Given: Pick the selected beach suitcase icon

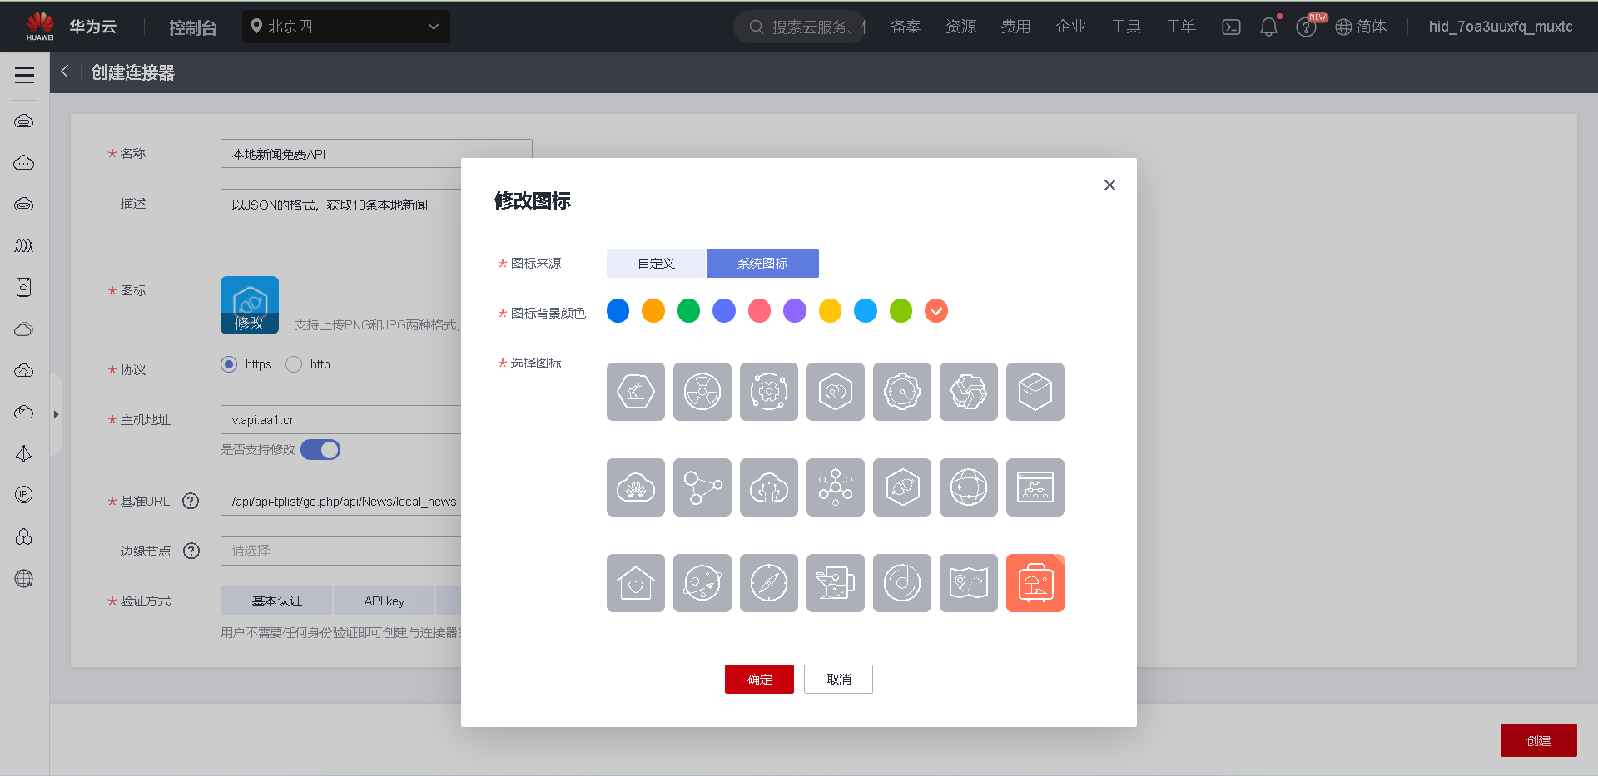Looking at the screenshot, I should (x=1035, y=583).
